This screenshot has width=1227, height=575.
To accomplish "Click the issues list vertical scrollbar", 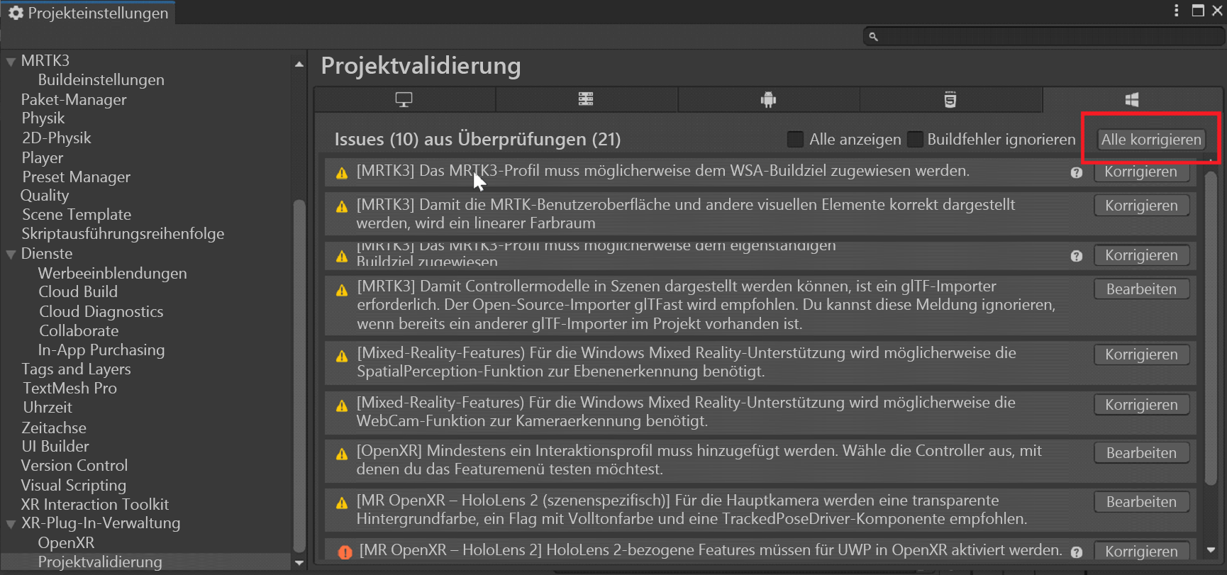I will pos(1211,328).
